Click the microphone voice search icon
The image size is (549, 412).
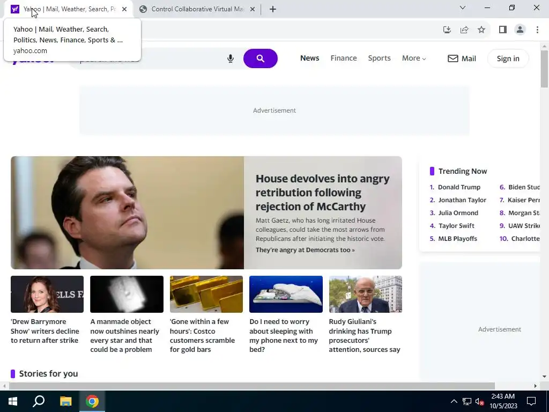pyautogui.click(x=231, y=58)
